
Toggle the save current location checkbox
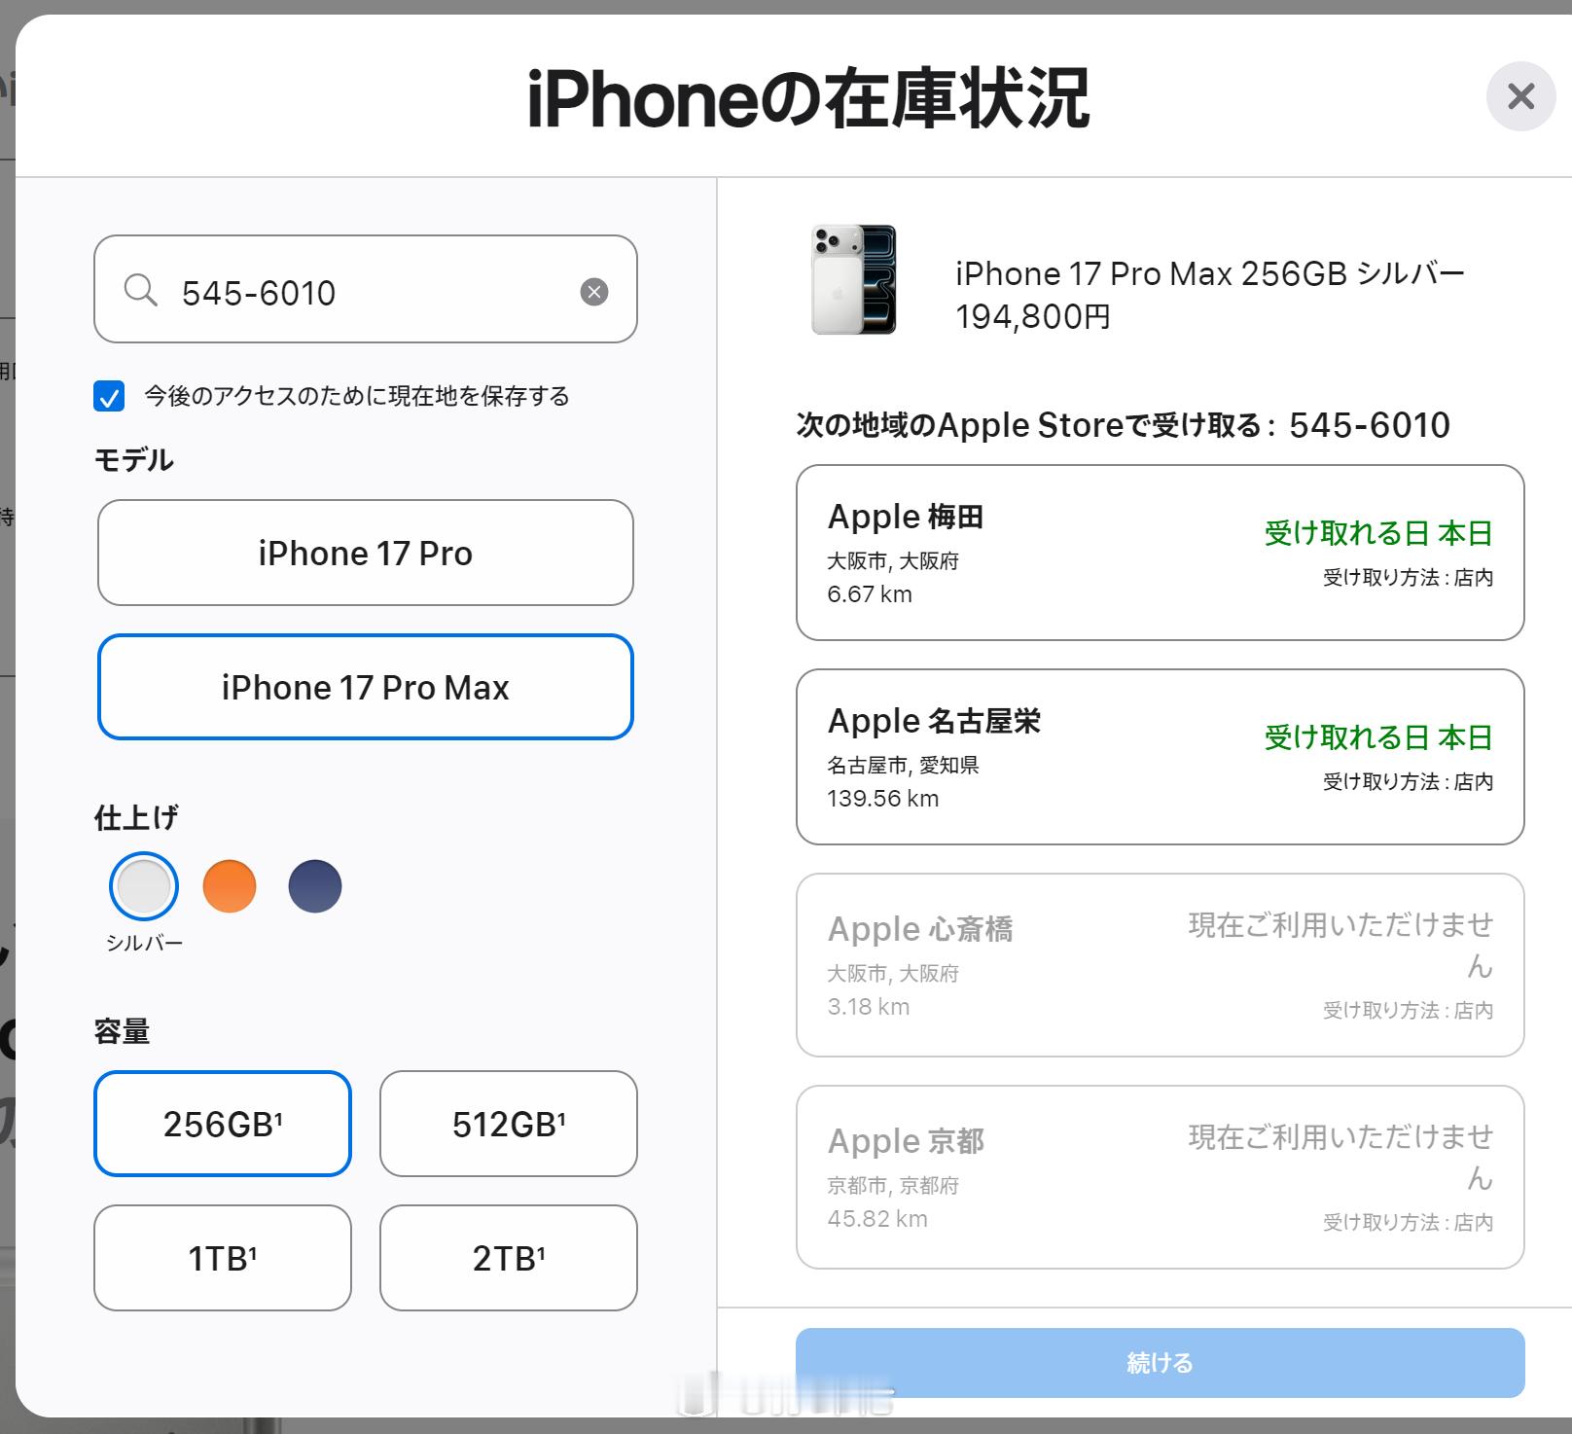point(109,396)
